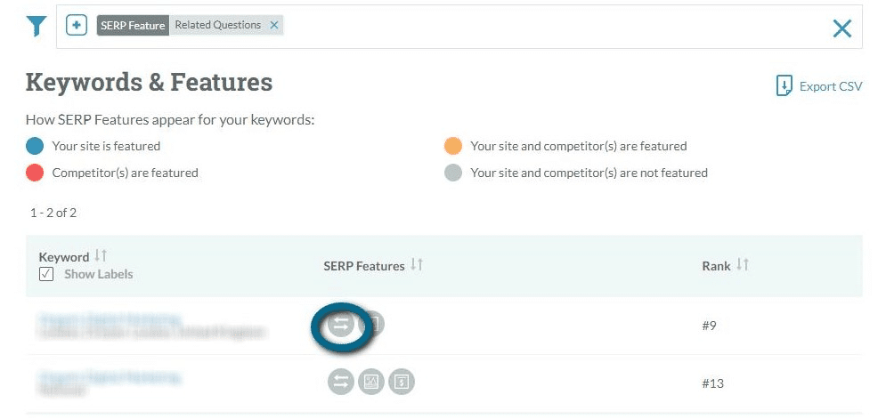Viewport: 886px width, 419px height.
Task: Sort table by Rank column arrows
Action: (x=743, y=265)
